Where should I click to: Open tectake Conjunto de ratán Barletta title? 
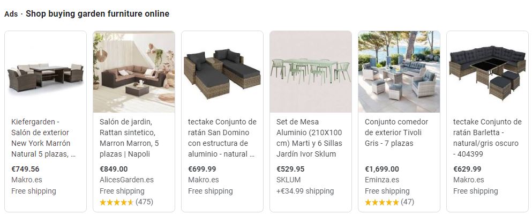coord(487,138)
